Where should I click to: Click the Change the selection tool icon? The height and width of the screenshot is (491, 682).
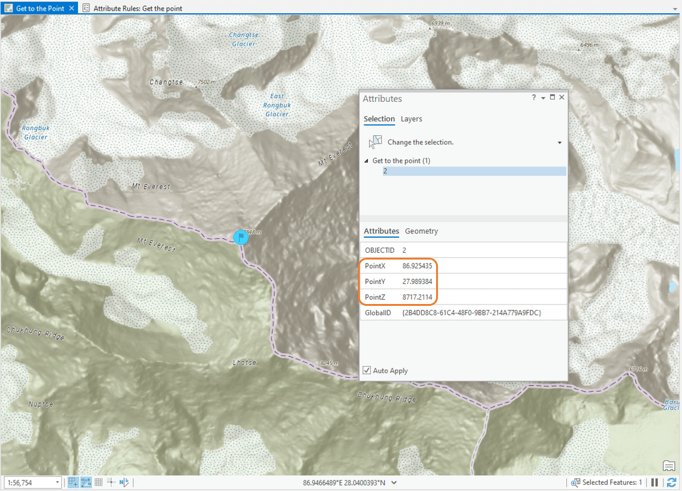pyautogui.click(x=375, y=142)
